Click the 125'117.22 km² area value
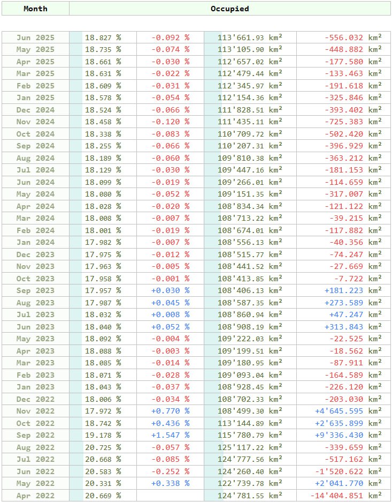The height and width of the screenshot is (502, 392). point(250,447)
